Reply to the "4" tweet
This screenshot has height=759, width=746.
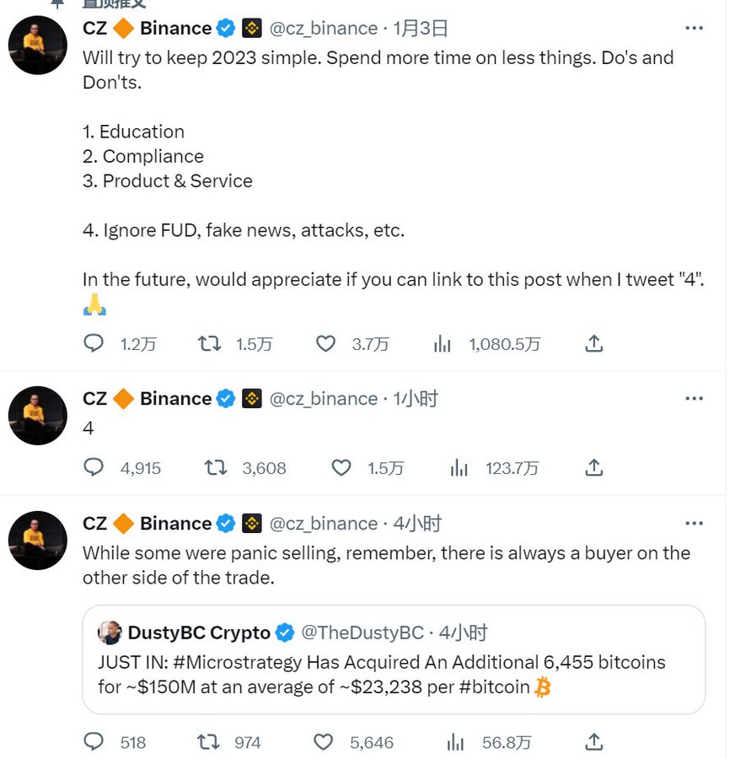pyautogui.click(x=94, y=467)
